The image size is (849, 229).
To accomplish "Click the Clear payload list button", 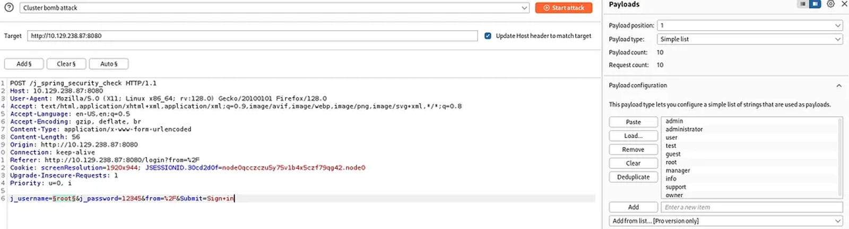I will pos(634,163).
